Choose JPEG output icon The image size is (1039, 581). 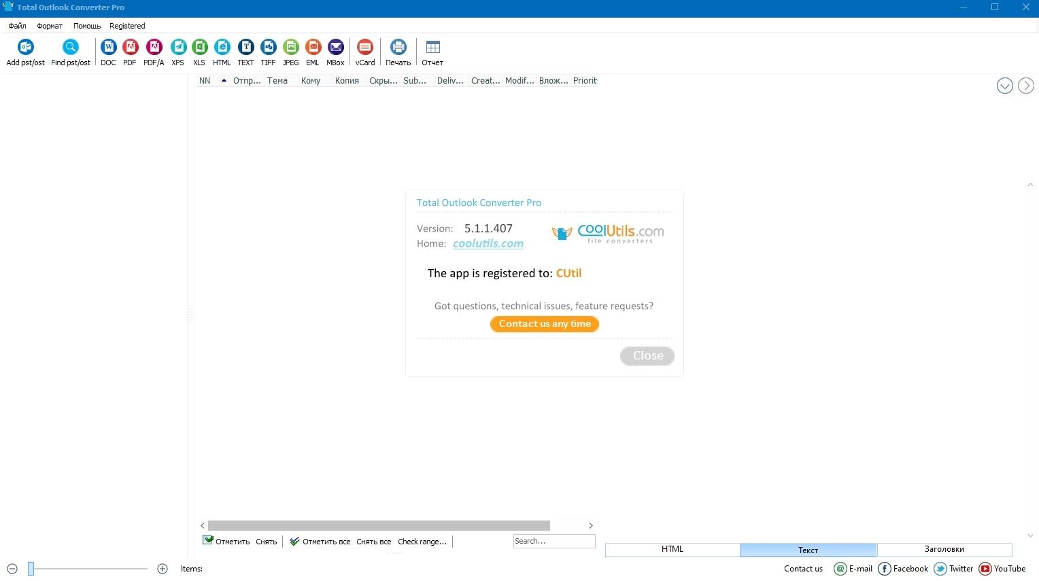pos(291,52)
